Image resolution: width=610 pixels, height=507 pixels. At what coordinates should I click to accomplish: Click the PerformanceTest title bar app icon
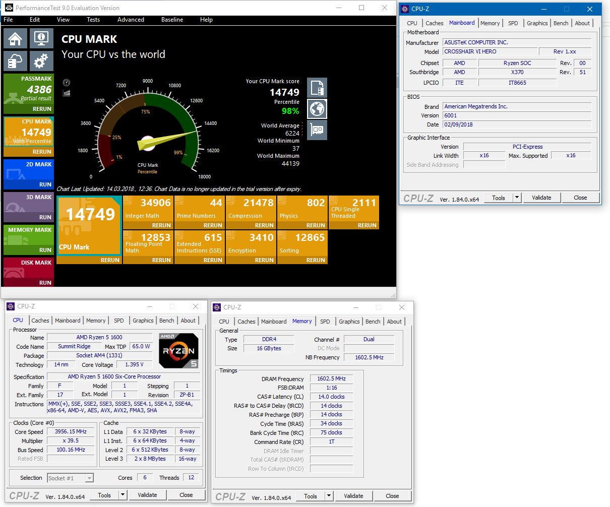(x=9, y=8)
